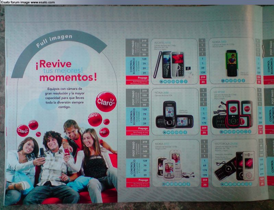Click the "NOKIA 2680" product title
The width and height of the screenshot is (274, 210).
pos(161,93)
